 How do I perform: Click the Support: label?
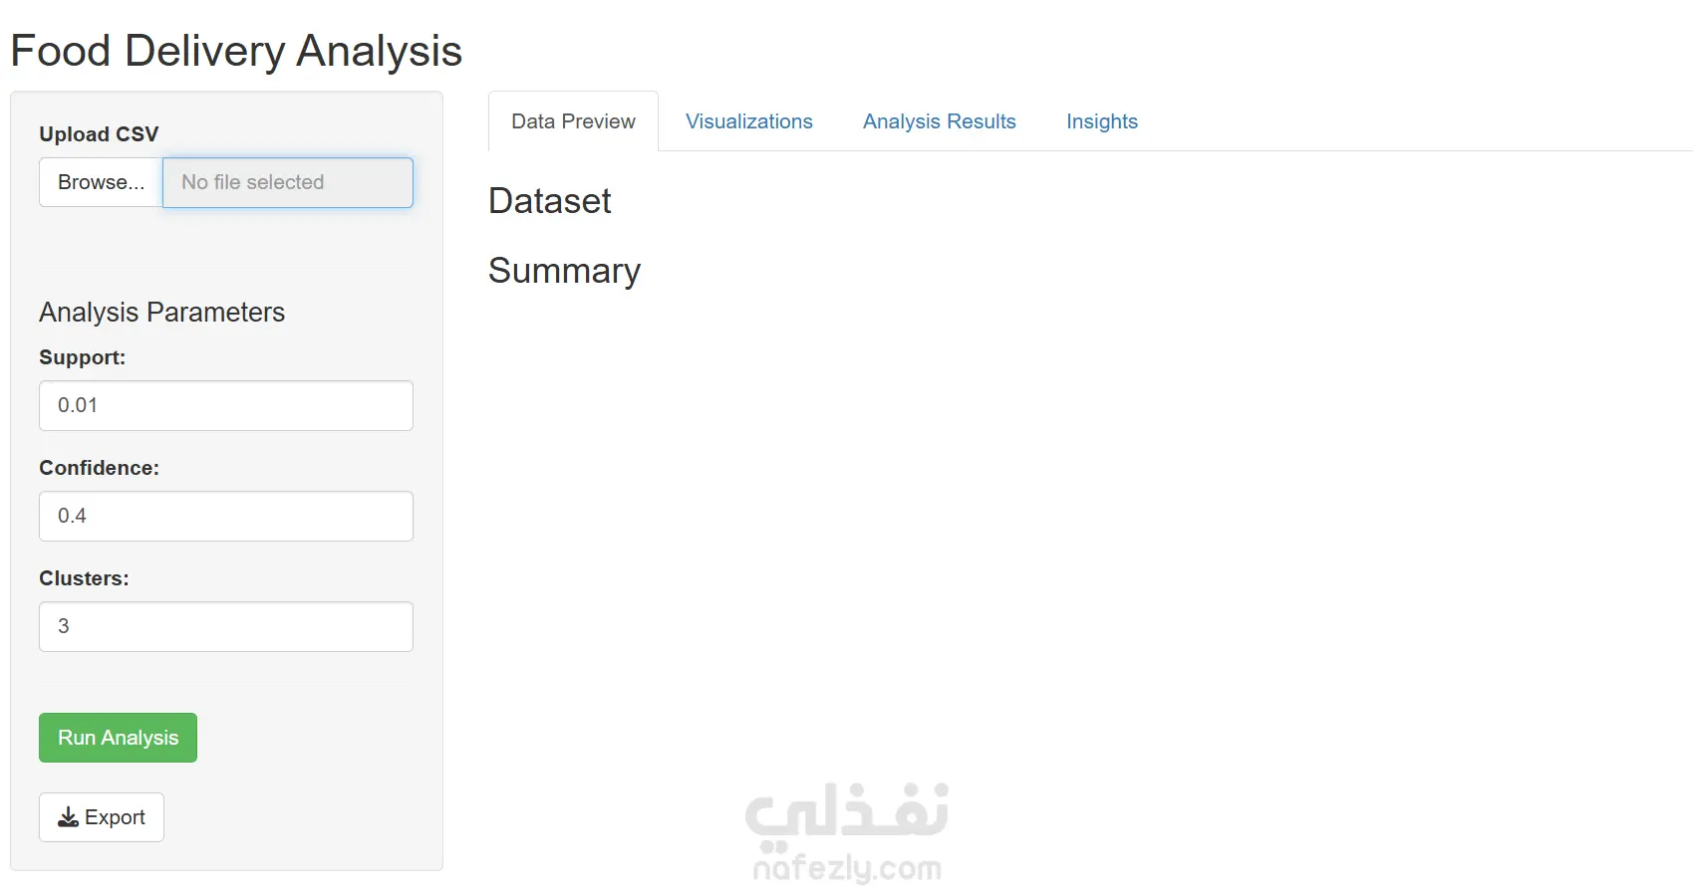click(x=82, y=357)
